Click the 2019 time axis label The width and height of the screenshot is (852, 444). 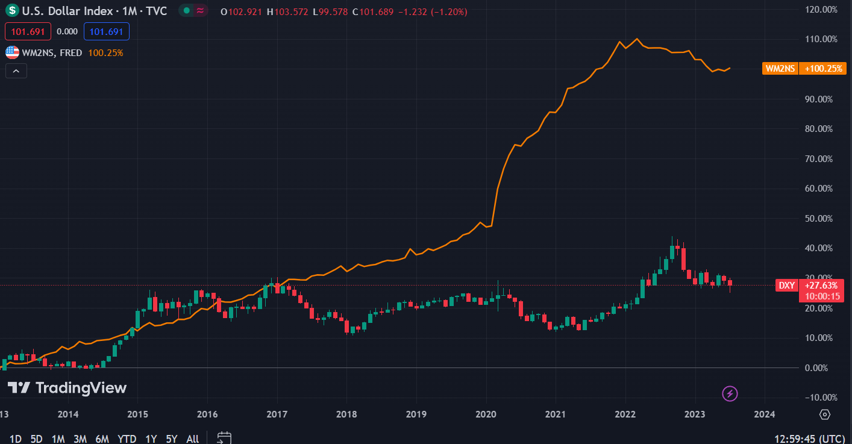pyautogui.click(x=416, y=414)
